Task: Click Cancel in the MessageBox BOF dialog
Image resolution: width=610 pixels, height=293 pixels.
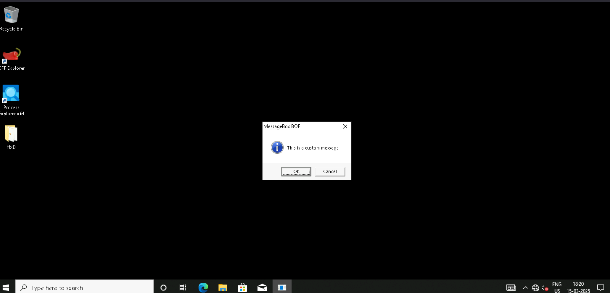Action: pos(330,171)
